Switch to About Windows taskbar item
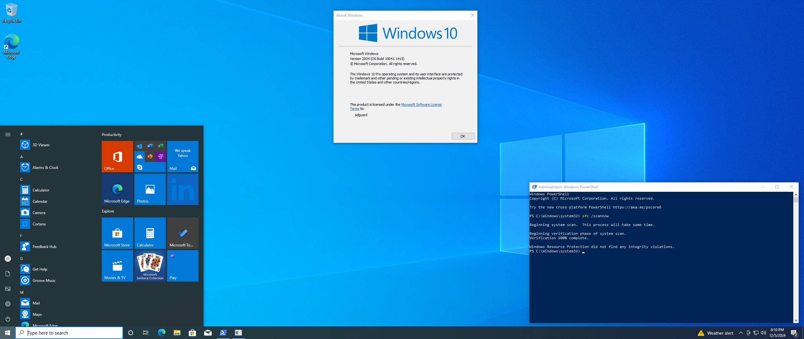804x339 pixels. tap(238, 333)
